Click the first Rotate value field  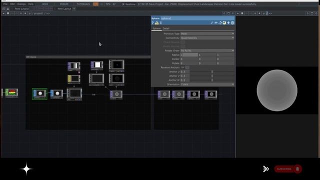(x=189, y=63)
